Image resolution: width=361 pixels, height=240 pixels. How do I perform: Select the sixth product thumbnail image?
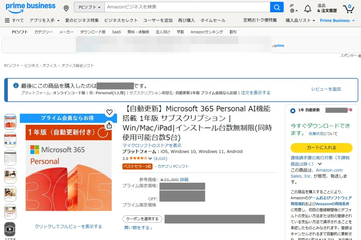(x=10, y=212)
